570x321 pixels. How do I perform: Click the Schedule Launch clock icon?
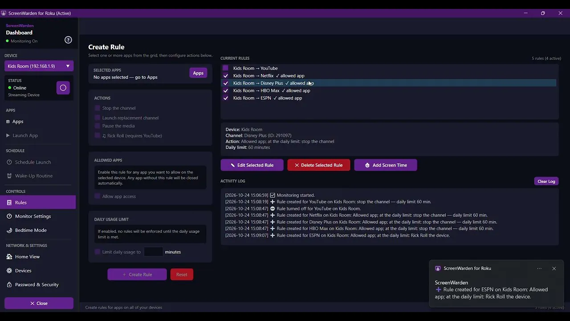(9, 162)
